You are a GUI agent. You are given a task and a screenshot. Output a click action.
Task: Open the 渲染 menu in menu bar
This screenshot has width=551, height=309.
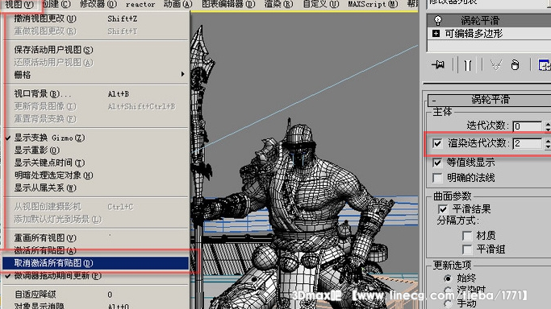click(278, 4)
